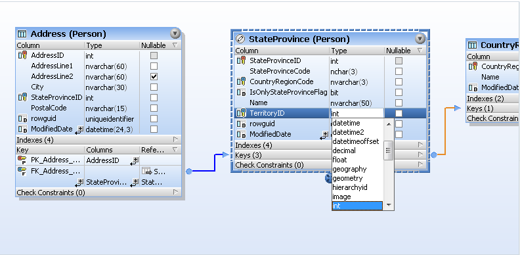
Task: Click the Address table icon in header
Action: coord(22,34)
